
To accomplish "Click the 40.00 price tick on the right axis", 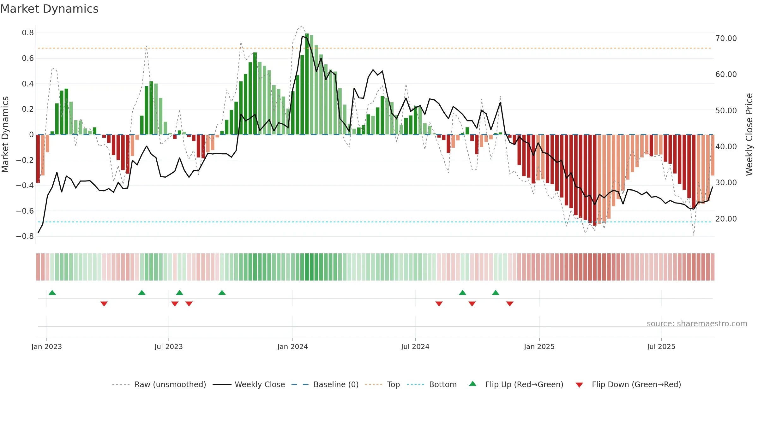I will (726, 147).
